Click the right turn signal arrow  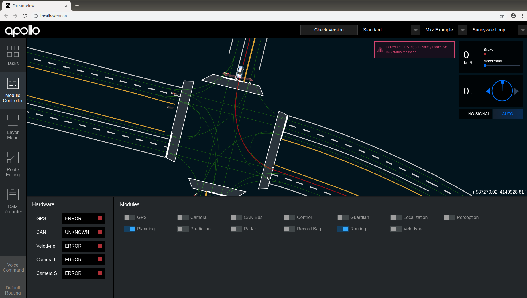point(516,91)
